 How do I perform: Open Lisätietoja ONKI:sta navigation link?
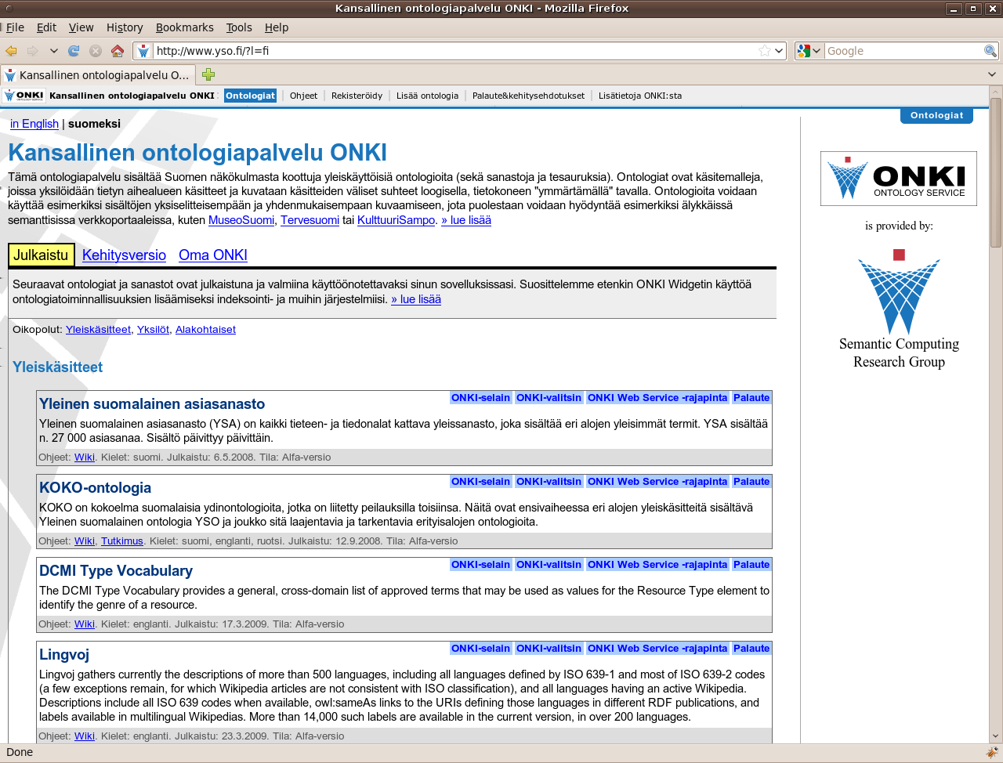[640, 96]
